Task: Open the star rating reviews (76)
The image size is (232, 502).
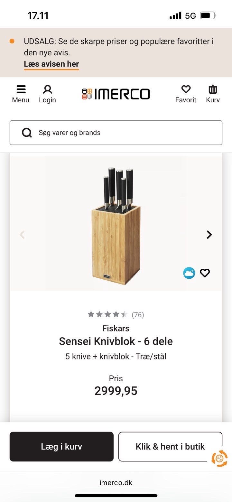Action: coord(116,314)
